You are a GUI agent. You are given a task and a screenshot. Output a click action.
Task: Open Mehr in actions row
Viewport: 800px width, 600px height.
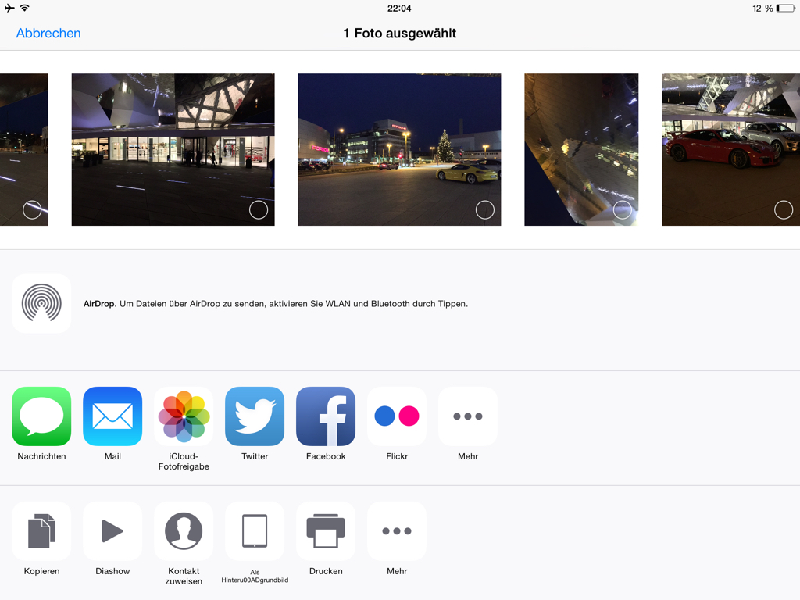(397, 531)
